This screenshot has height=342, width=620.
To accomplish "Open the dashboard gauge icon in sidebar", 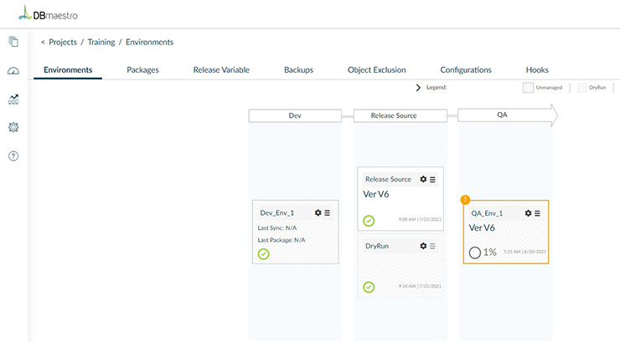I will 13,71.
